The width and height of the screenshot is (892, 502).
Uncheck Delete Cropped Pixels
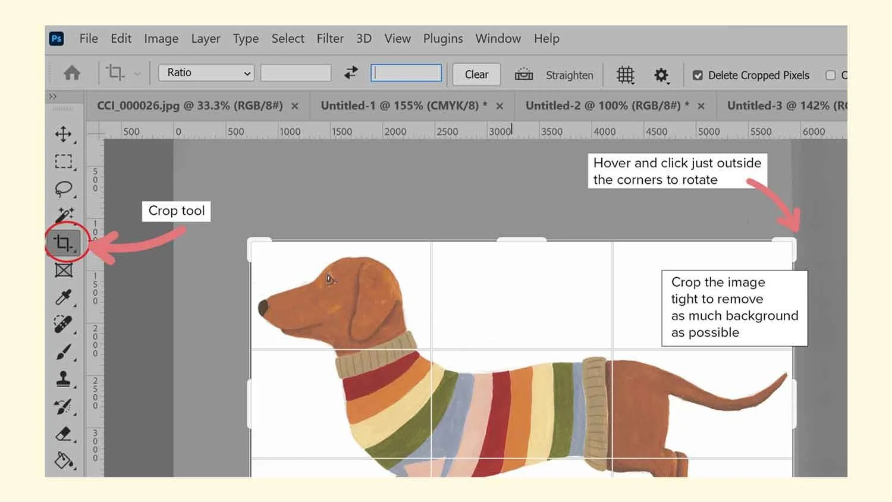[x=699, y=75]
